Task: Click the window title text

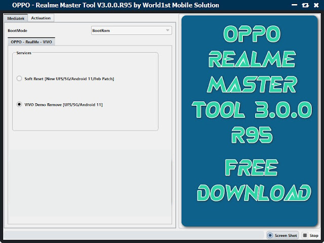Action: coord(115,5)
